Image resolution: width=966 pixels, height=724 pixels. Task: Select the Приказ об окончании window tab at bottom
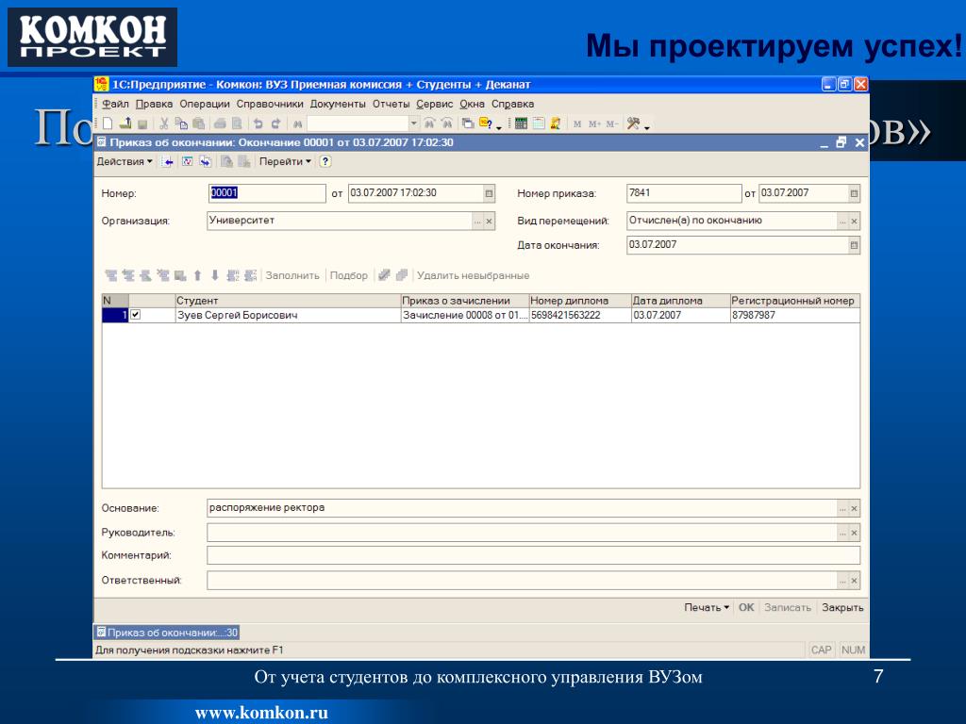pos(166,633)
